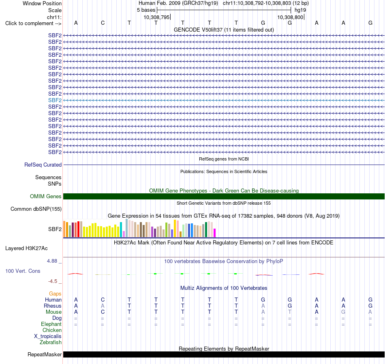Click the Human species label

click(53, 300)
